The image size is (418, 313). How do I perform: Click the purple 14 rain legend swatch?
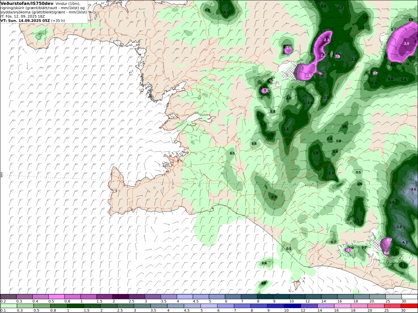(x=326, y=306)
